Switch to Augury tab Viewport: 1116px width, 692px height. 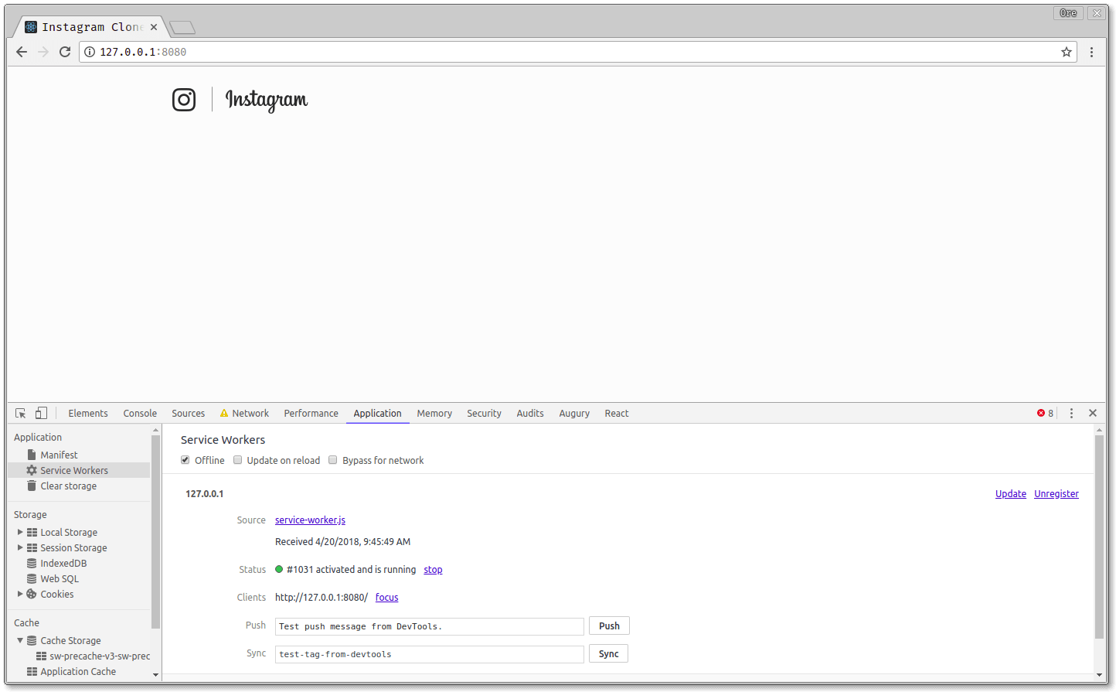[574, 414]
